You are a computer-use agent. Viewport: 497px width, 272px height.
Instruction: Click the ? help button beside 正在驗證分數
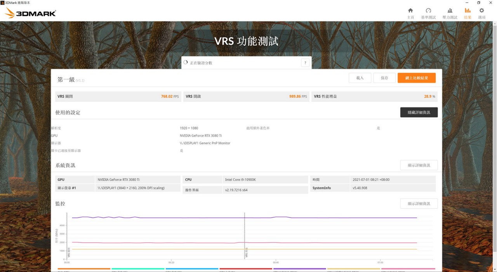point(305,63)
